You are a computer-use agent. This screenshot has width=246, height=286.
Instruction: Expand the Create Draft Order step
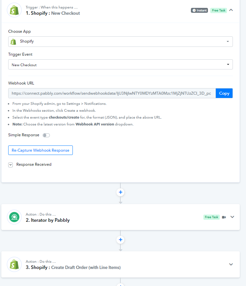coord(231,264)
